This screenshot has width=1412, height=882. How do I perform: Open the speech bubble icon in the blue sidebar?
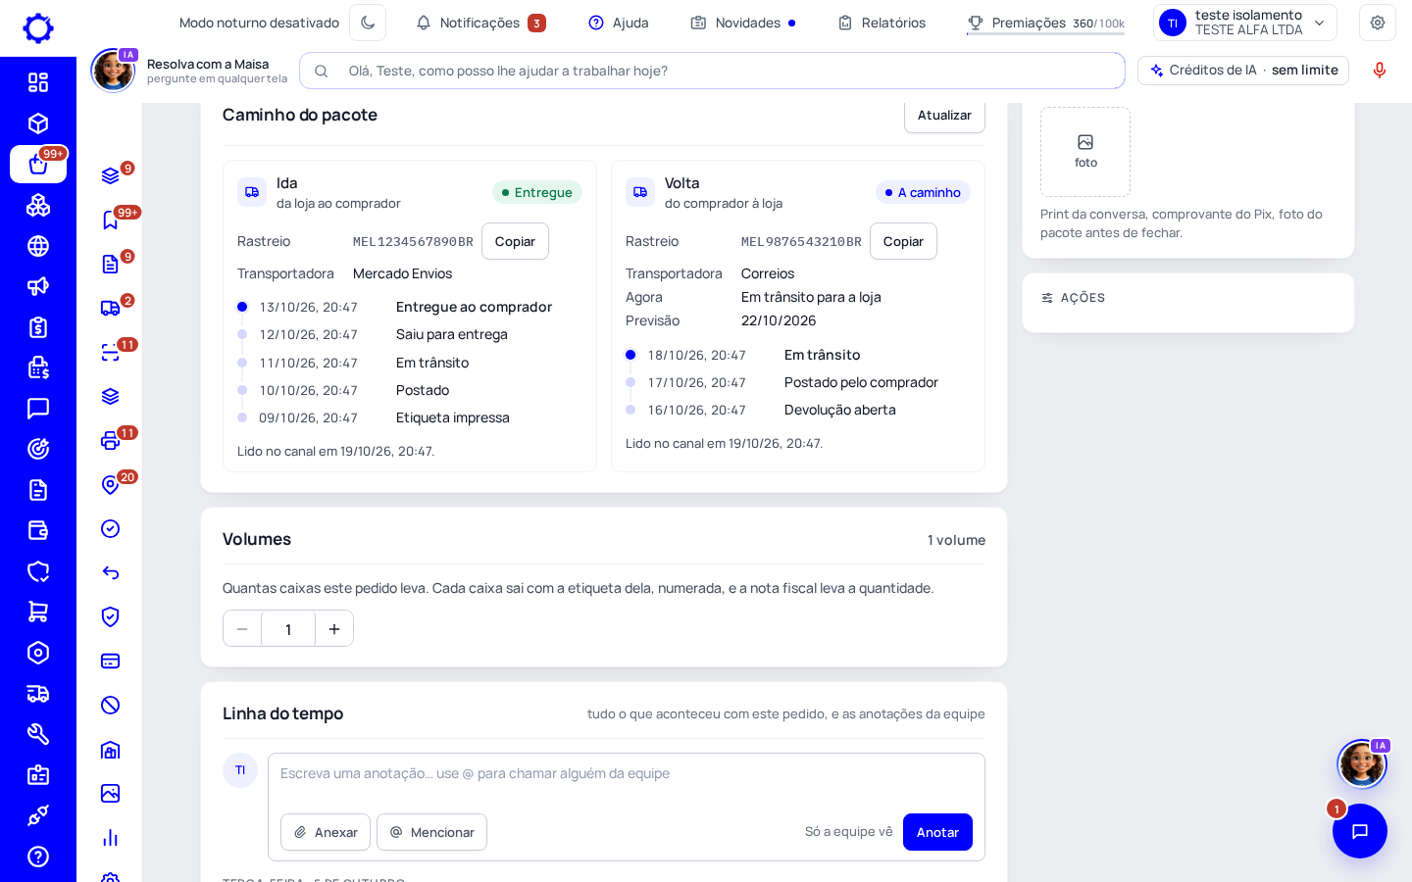pyautogui.click(x=38, y=409)
